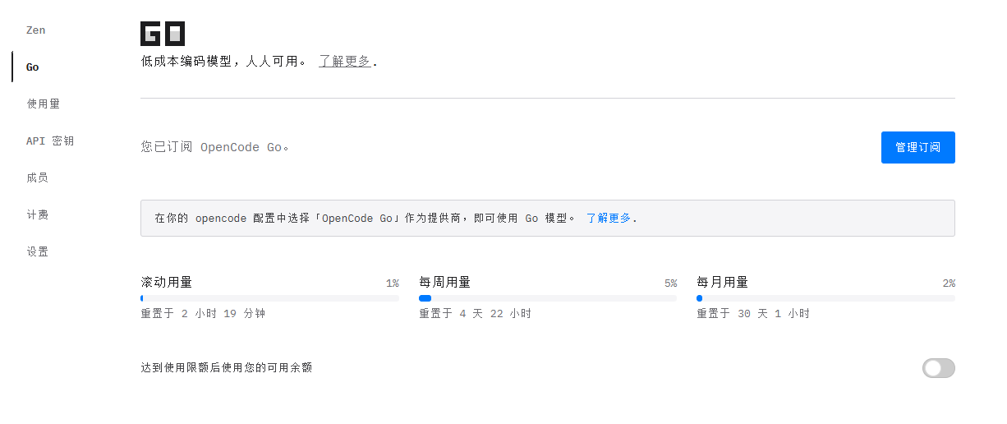The height and width of the screenshot is (424, 1007).
Task: Click 您已订阅 OpenCode Go text
Action: [x=214, y=148]
